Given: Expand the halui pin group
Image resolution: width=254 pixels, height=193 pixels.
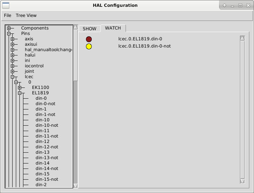Looking at the screenshot, I should (12, 55).
